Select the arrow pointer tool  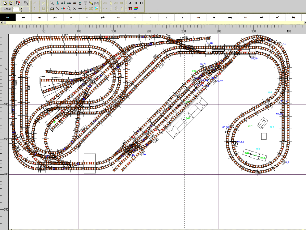coord(52,3)
